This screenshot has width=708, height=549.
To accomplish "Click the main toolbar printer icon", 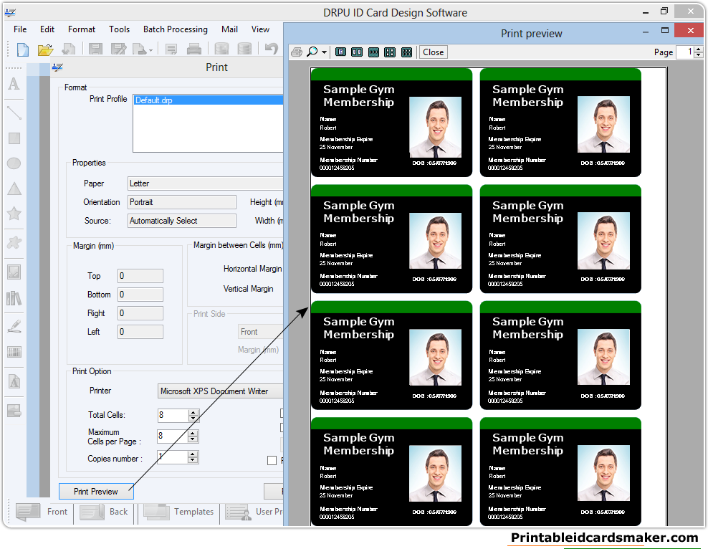I will tap(194, 49).
